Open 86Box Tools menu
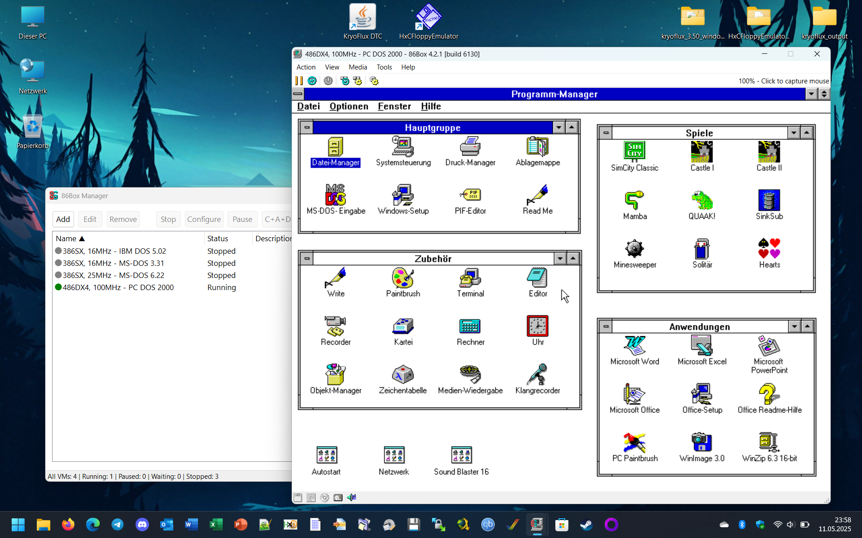The height and width of the screenshot is (538, 862). click(x=384, y=67)
